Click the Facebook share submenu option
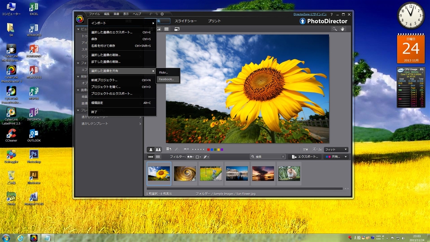The image size is (430, 242). (168, 79)
